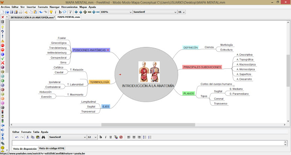Open Navegar menu
This screenshot has height=155, width=291.
[55, 7]
